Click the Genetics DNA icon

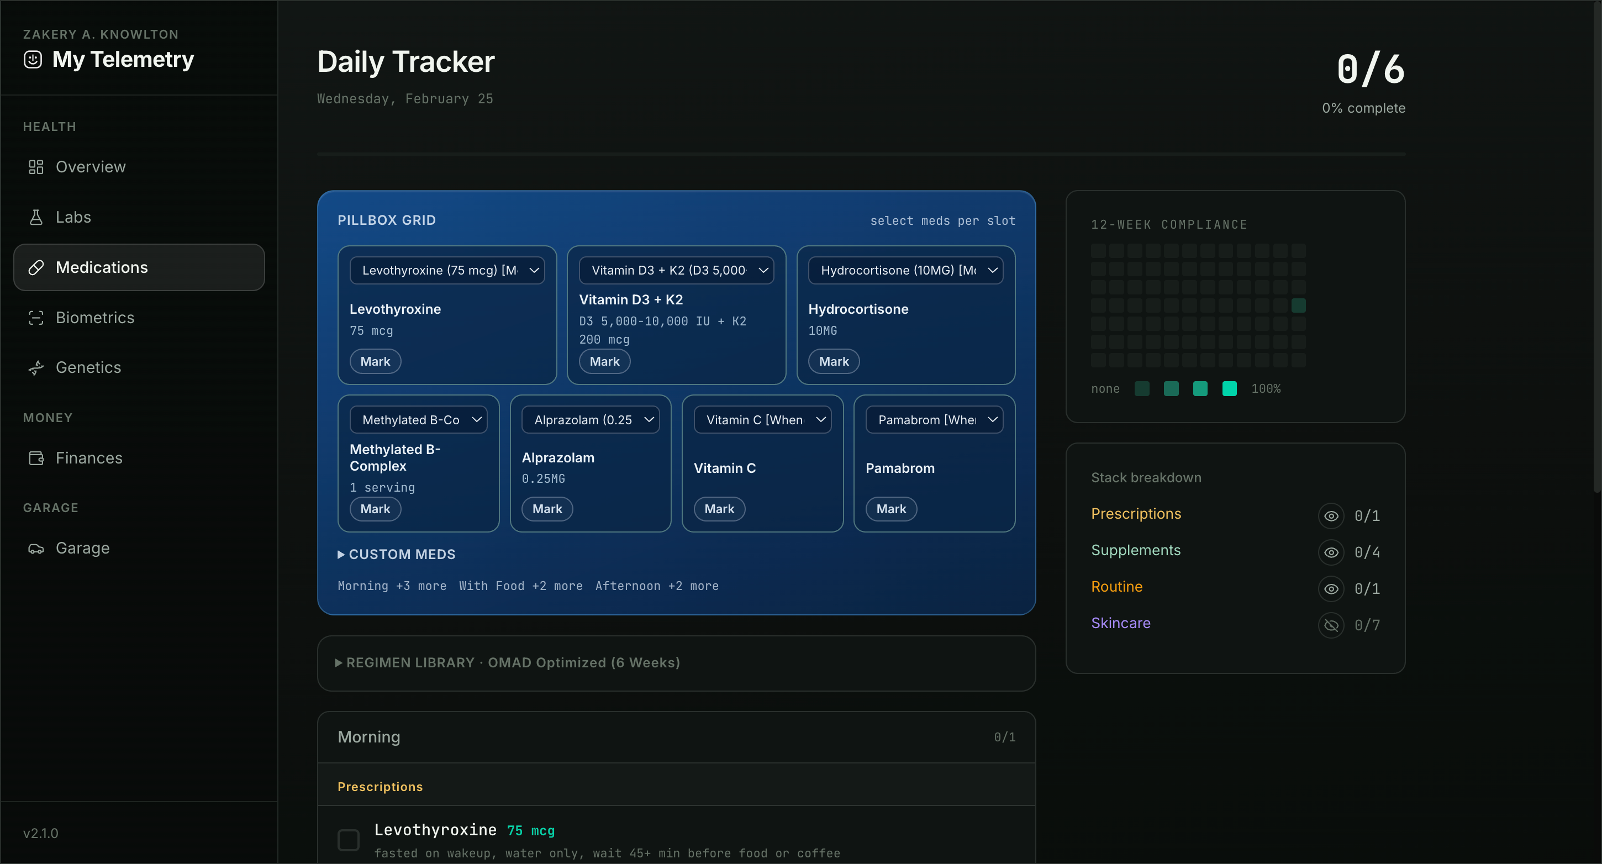(35, 367)
